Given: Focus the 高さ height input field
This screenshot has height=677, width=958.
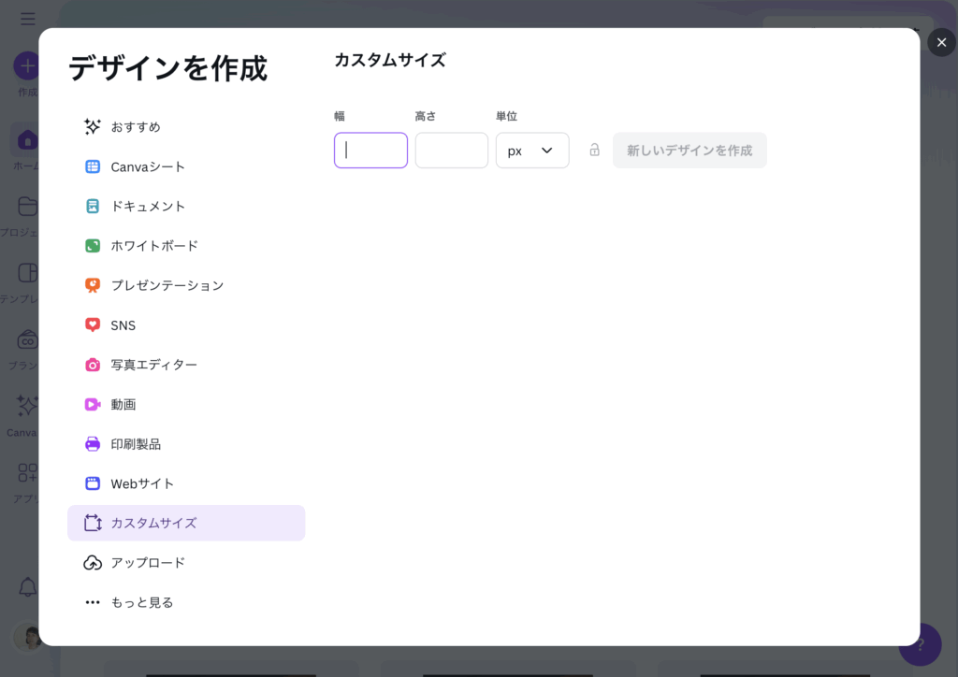Looking at the screenshot, I should (x=451, y=151).
